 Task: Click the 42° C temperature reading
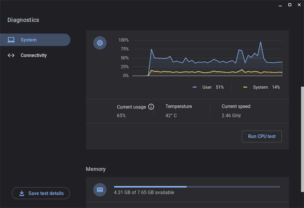click(x=171, y=115)
